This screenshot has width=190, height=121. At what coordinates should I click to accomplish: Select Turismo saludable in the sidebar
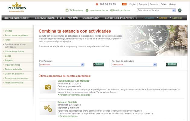(13, 69)
